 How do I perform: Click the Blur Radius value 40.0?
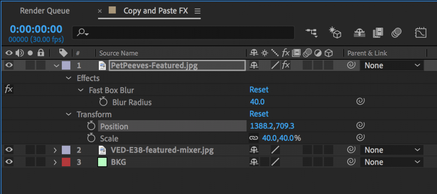(257, 102)
